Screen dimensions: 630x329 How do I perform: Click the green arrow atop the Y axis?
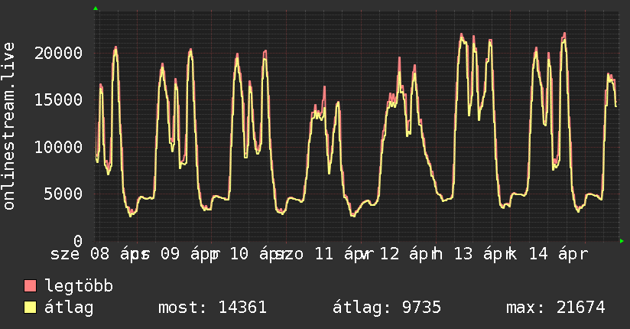95,8
